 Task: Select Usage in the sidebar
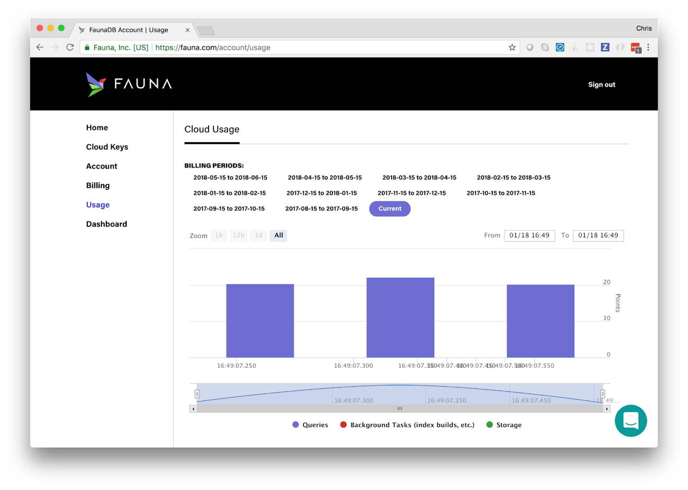tap(98, 205)
